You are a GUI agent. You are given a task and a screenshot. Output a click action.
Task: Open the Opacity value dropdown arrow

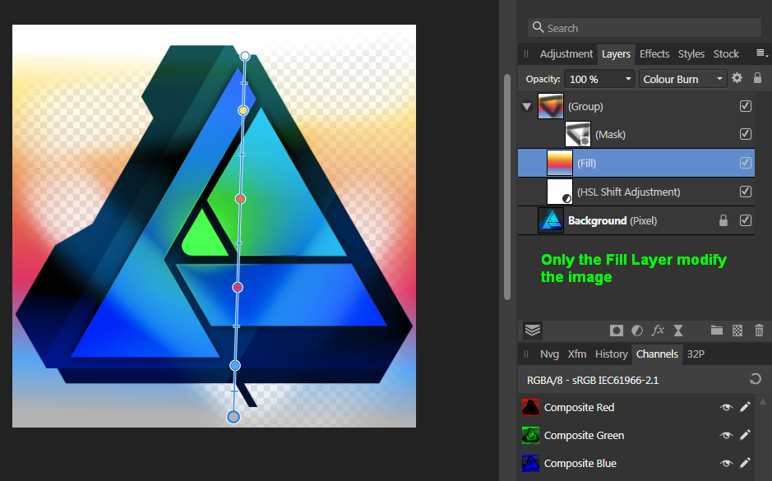[628, 79]
